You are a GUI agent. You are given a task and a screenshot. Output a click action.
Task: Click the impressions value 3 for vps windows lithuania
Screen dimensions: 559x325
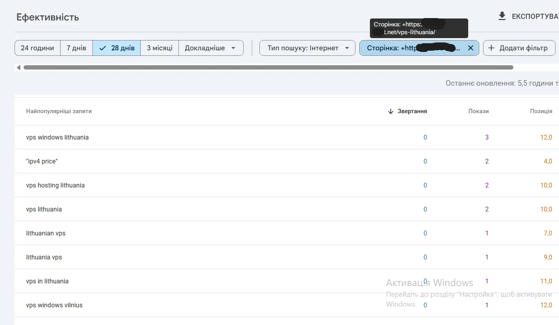pos(487,137)
